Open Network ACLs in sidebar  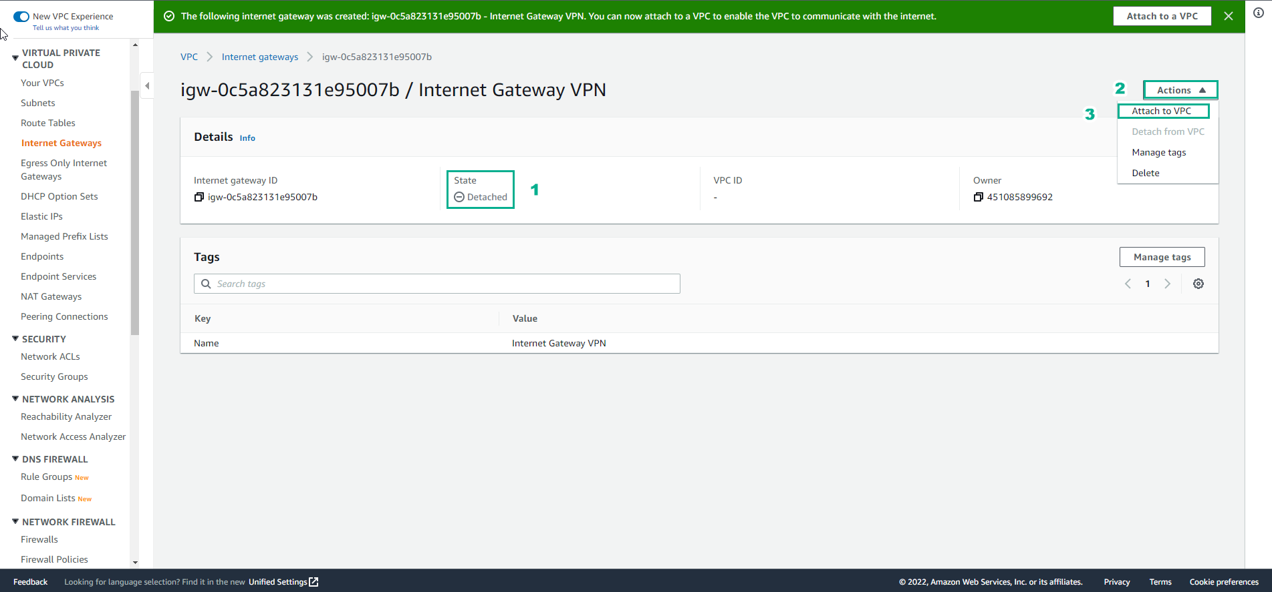(50, 356)
